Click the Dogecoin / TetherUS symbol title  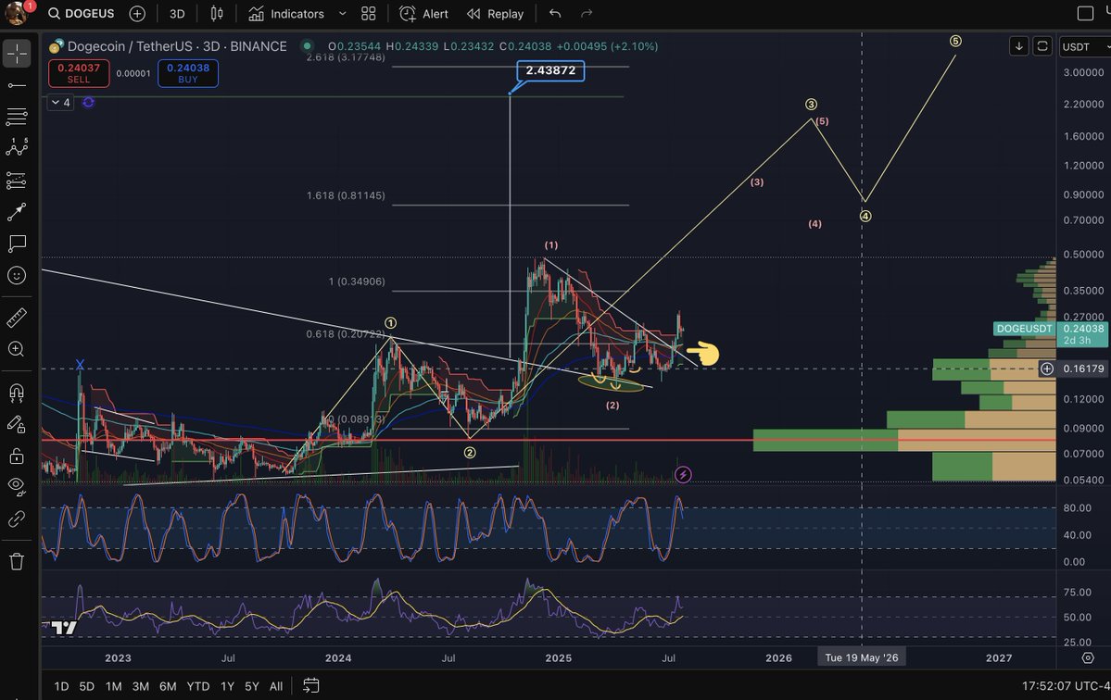pyautogui.click(x=177, y=46)
